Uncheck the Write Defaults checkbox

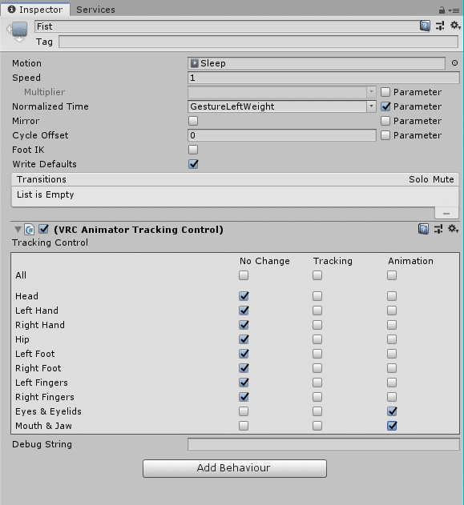(x=193, y=164)
